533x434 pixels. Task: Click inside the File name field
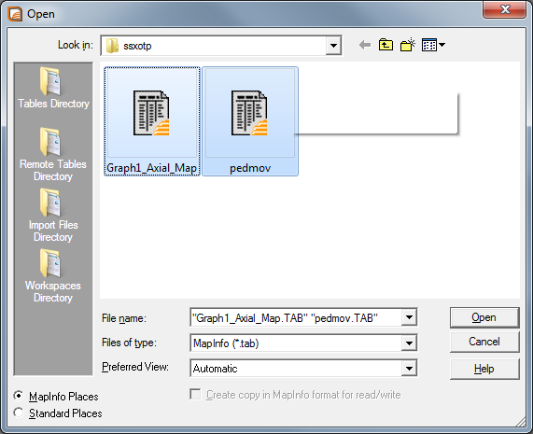[x=296, y=317]
